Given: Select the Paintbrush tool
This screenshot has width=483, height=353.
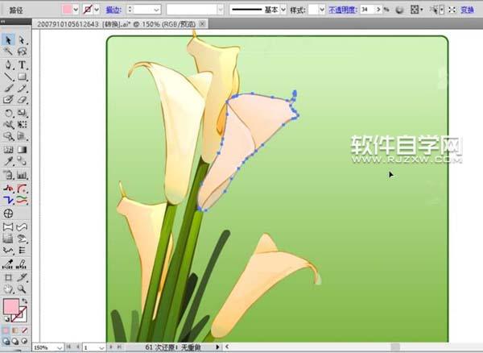Looking at the screenshot, I should click(8, 88).
